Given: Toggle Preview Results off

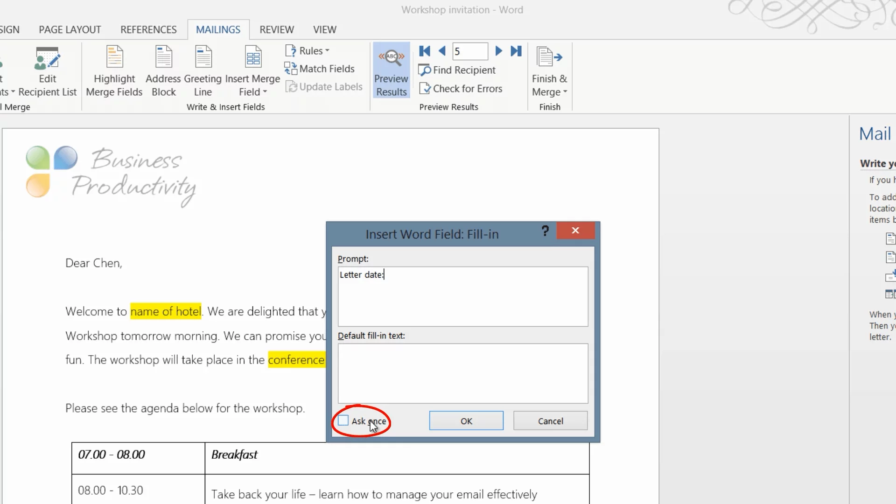Looking at the screenshot, I should pos(391,70).
